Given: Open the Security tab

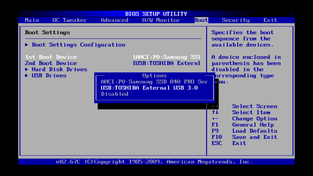Looking at the screenshot, I should (x=235, y=20).
